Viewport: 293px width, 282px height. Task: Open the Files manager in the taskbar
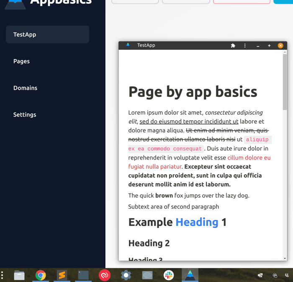tap(19, 275)
